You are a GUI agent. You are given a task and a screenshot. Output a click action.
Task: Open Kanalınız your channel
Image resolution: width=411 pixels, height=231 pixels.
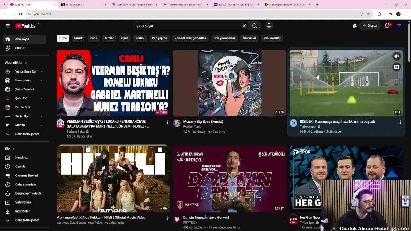pos(24,158)
